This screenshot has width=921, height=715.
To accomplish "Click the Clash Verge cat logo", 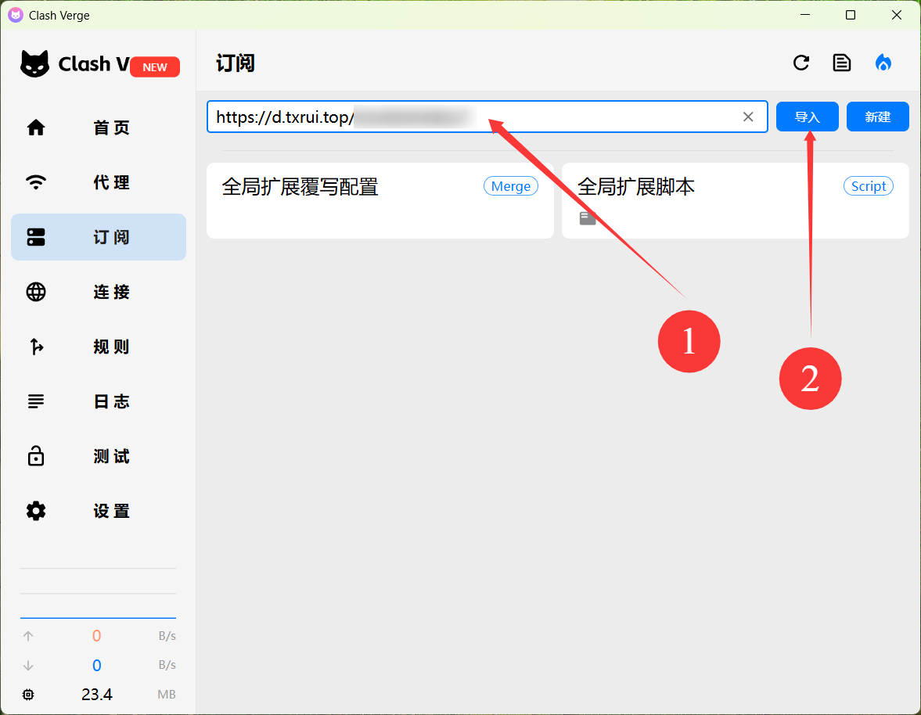I will 35,64.
